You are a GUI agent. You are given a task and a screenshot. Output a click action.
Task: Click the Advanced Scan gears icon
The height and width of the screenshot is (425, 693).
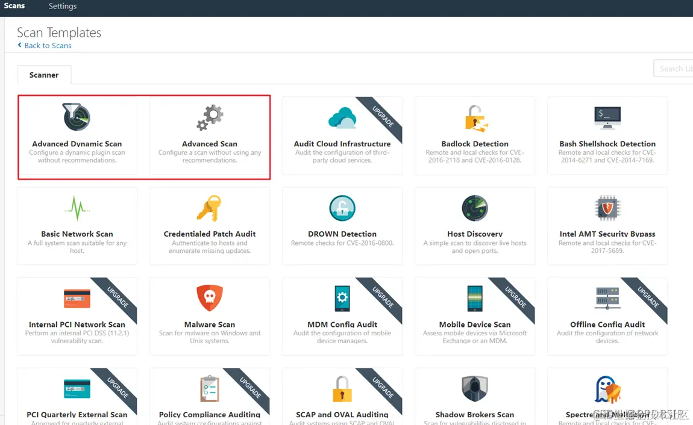pyautogui.click(x=210, y=118)
